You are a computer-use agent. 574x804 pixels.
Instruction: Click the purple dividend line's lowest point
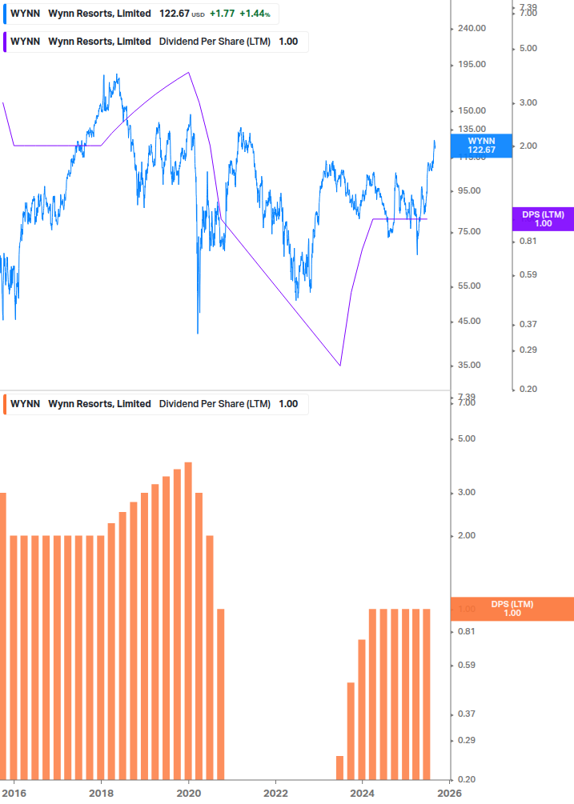[x=340, y=366]
